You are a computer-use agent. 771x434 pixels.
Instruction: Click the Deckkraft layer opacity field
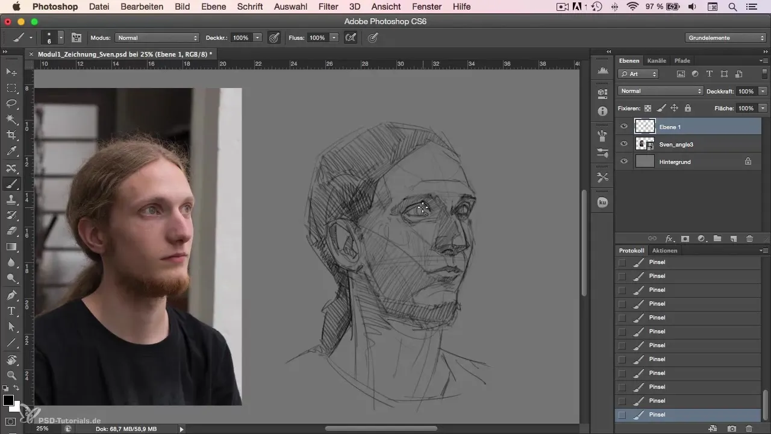(x=746, y=91)
